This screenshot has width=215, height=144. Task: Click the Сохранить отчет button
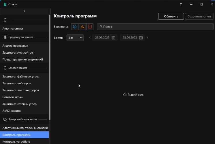[x=199, y=16]
